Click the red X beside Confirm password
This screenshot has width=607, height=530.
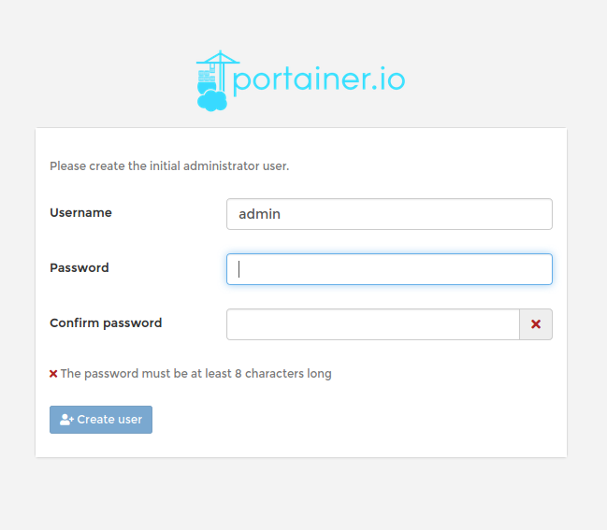(x=536, y=324)
